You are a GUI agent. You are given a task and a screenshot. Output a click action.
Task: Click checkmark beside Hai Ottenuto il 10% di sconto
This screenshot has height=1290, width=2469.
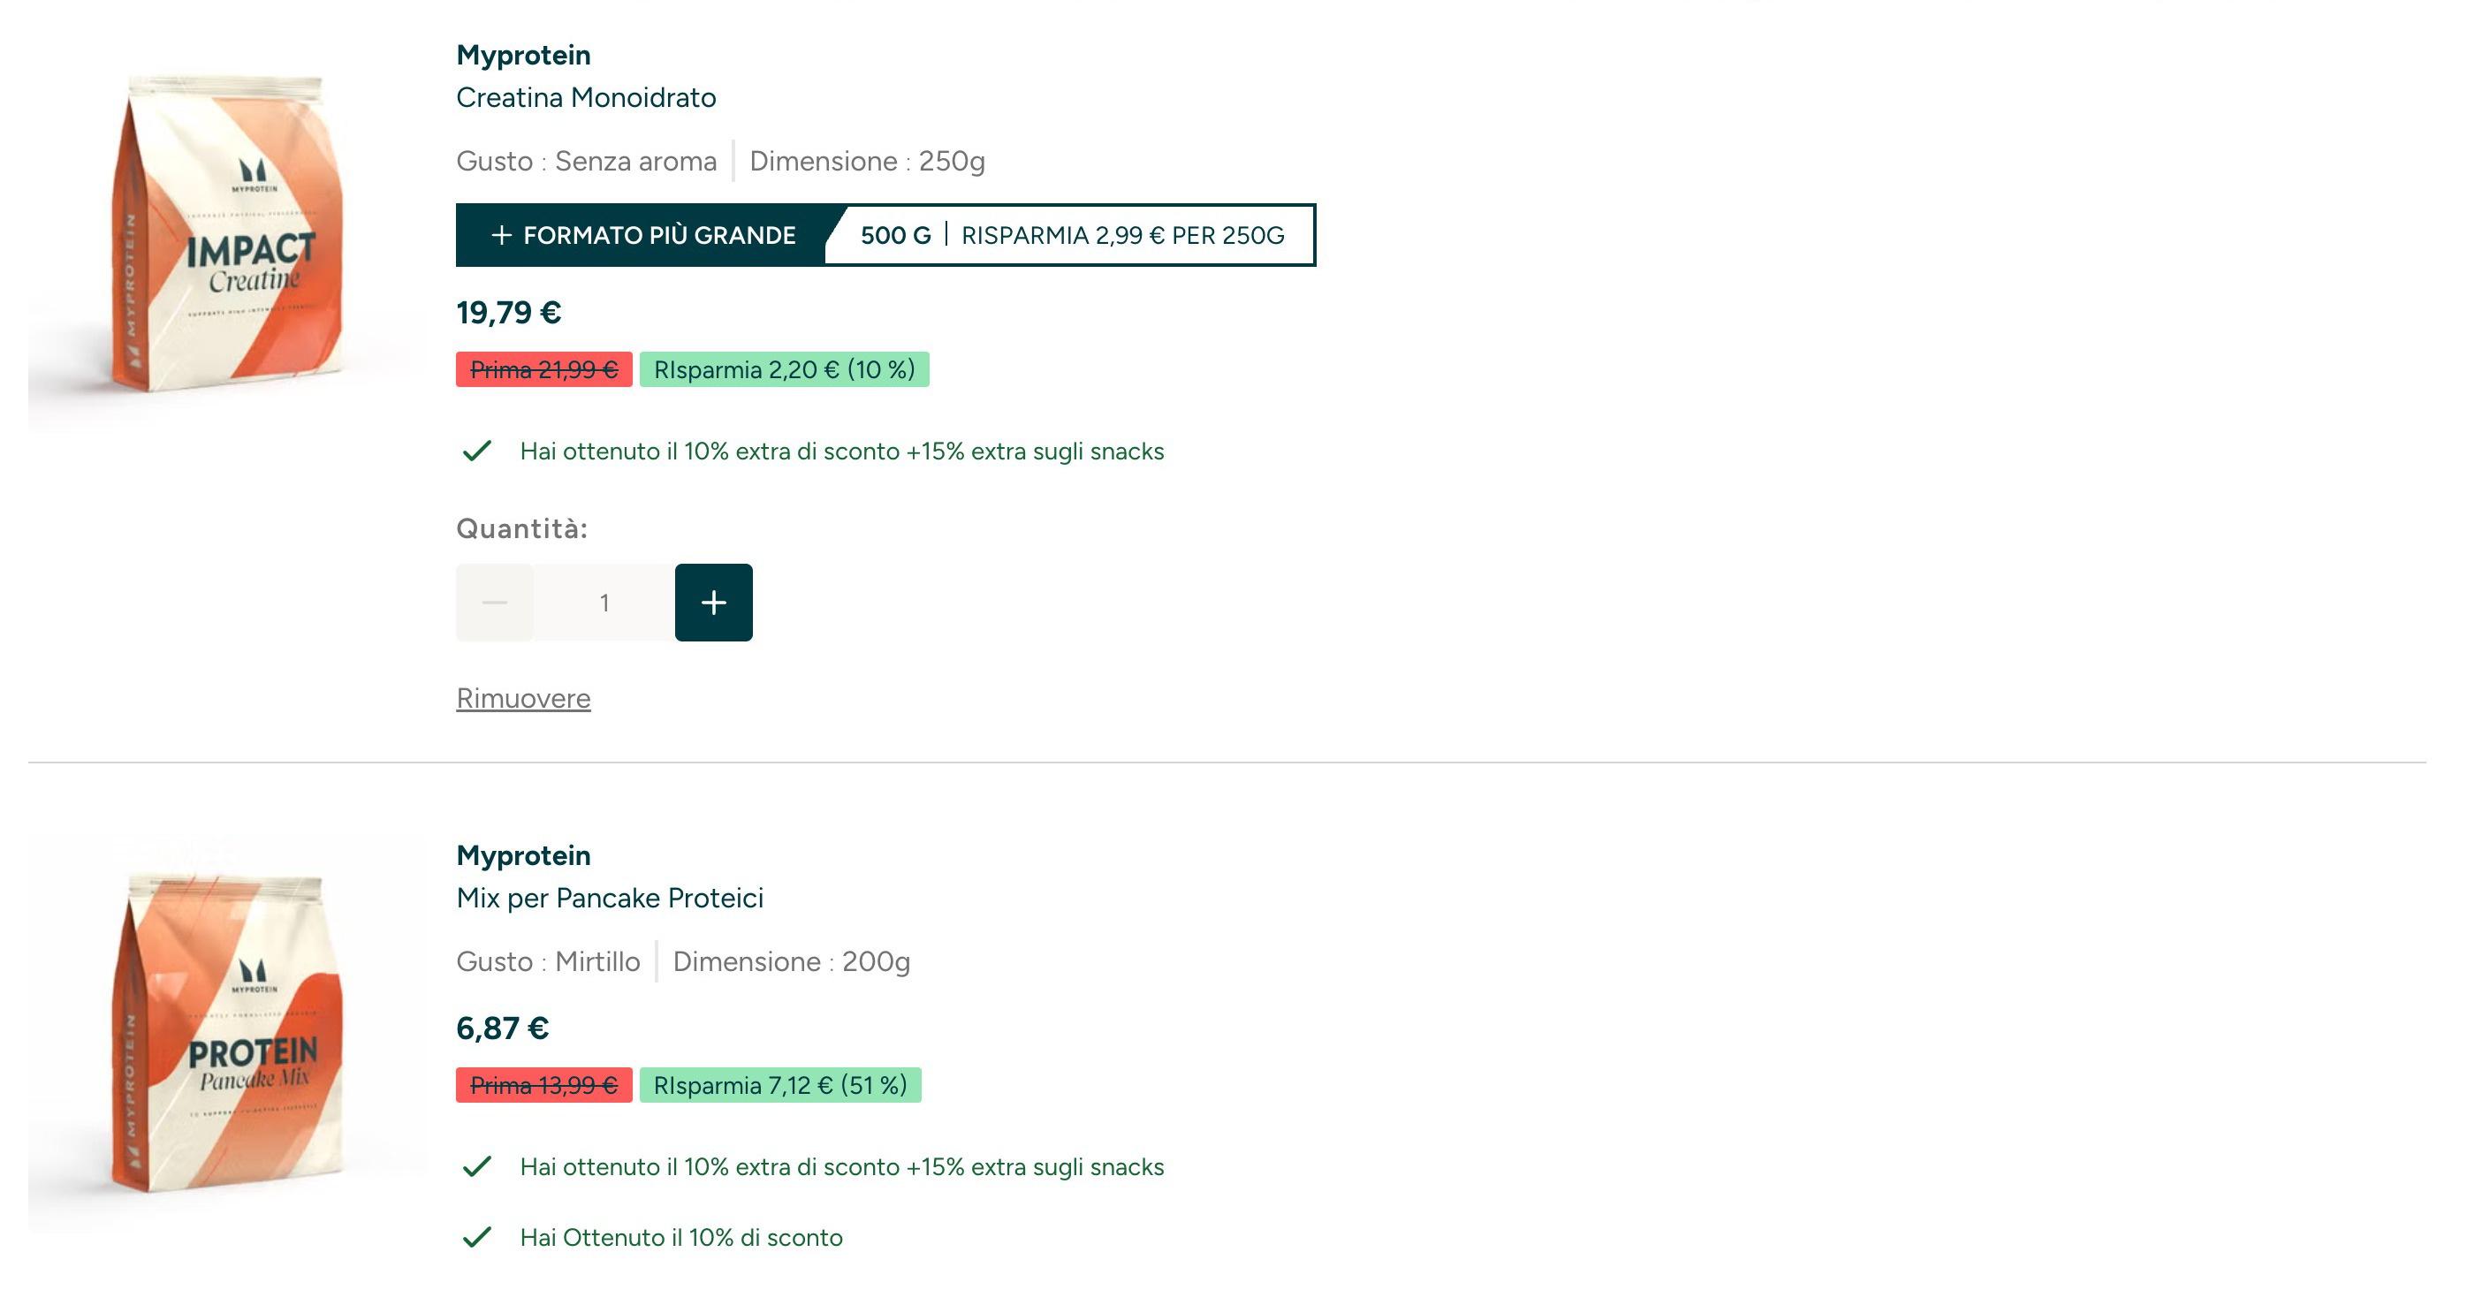476,1237
